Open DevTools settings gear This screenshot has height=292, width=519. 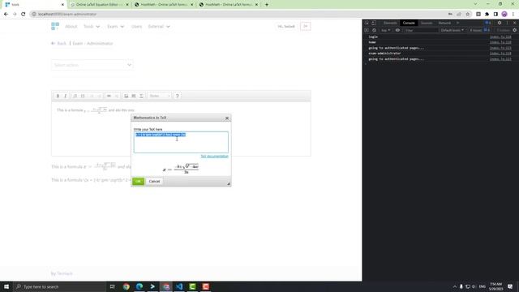tap(500, 23)
